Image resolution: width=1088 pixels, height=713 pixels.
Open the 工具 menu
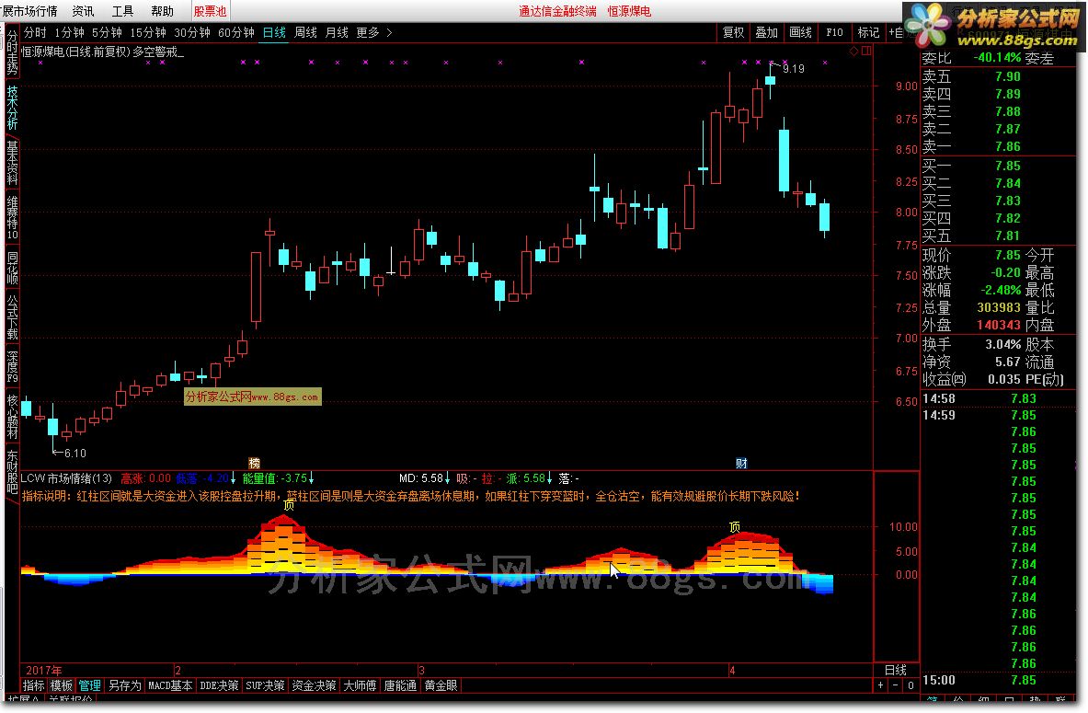[x=123, y=11]
